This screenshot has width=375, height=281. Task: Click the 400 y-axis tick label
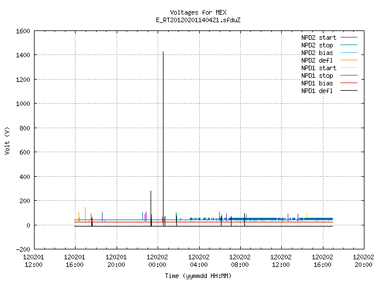(25, 177)
